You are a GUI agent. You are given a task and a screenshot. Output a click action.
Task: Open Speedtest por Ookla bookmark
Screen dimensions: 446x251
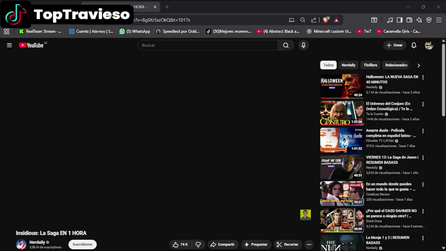coord(178,31)
